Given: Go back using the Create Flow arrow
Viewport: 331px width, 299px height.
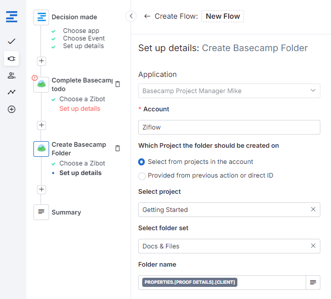Looking at the screenshot, I should coord(147,16).
